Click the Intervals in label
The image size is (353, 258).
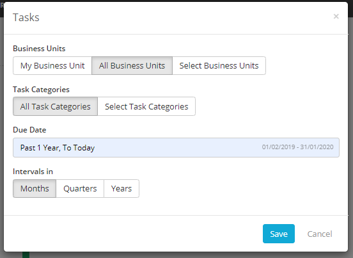[33, 172]
